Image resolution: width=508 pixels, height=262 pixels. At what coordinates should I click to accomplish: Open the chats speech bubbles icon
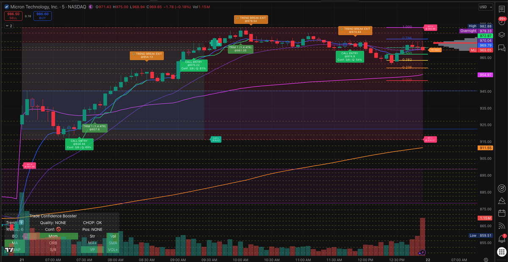502,48
